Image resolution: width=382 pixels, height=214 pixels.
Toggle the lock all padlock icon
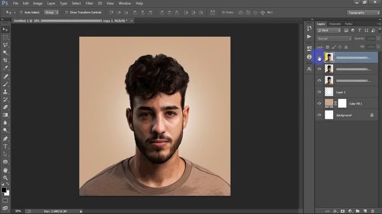tap(346, 47)
